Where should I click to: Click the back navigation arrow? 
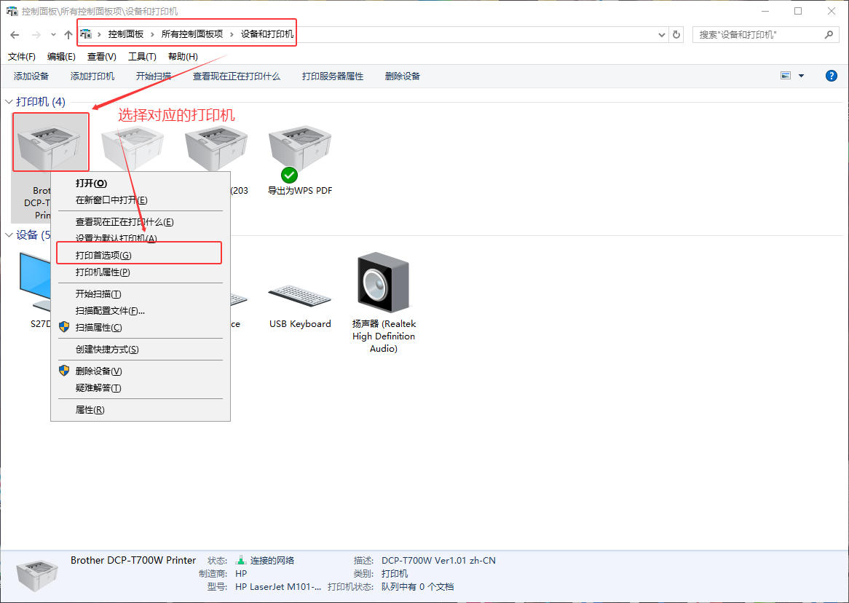[x=15, y=34]
